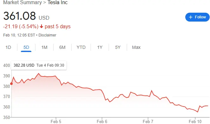Click the red data point dot on chart
Image resolution: width=210 pixels, height=124 pixels.
coord(11,84)
